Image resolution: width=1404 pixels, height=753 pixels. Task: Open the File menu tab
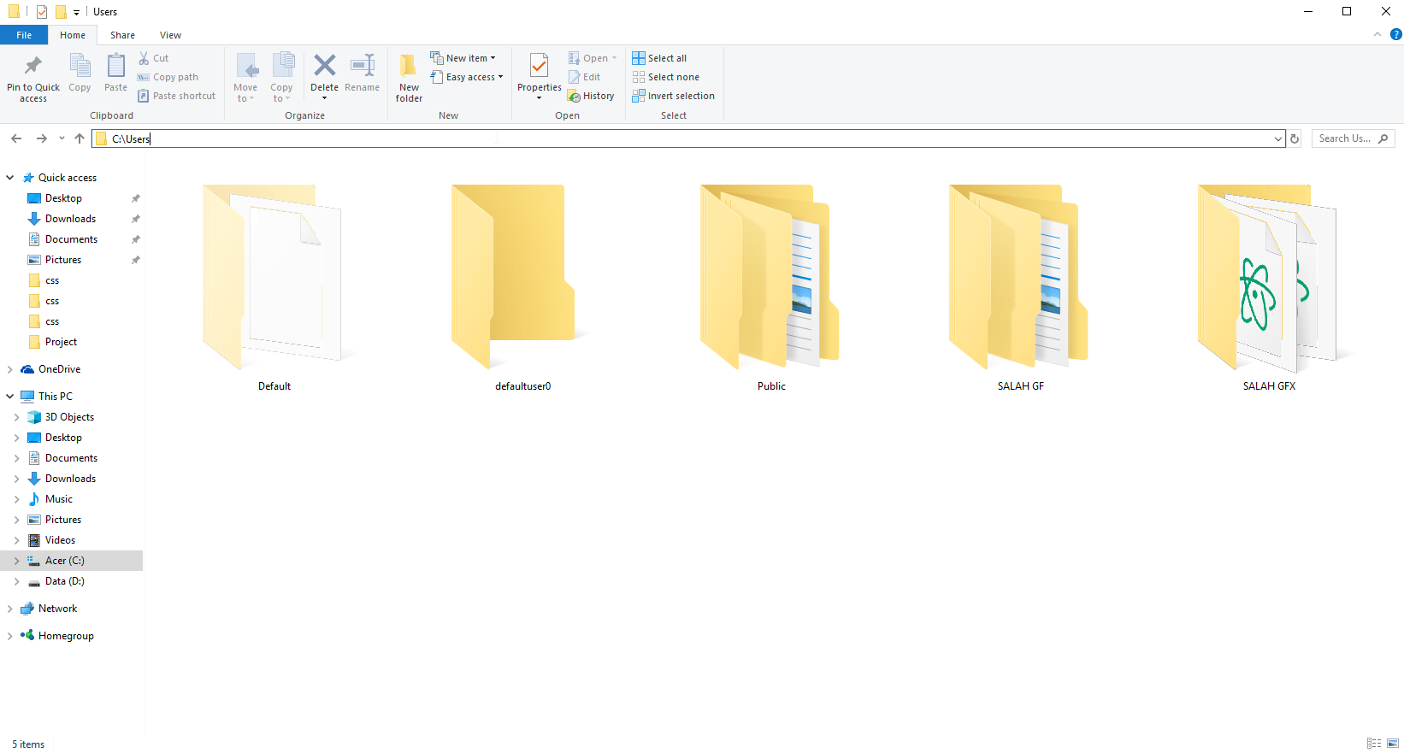point(24,35)
